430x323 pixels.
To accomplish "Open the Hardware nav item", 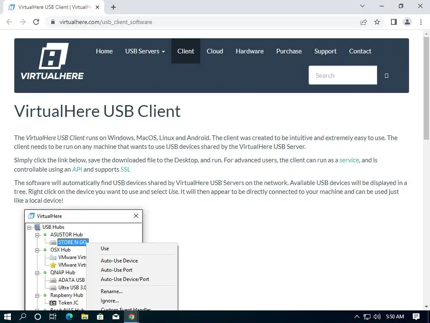I will [249, 51].
